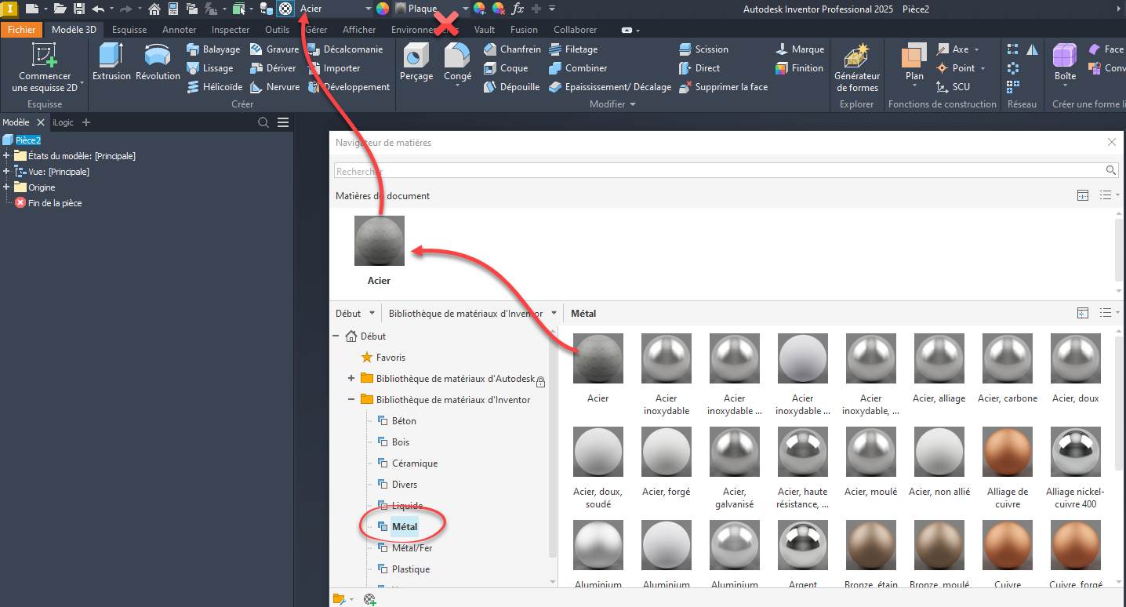Select the Favoris item in library tree
The width and height of the screenshot is (1126, 607).
(390, 358)
